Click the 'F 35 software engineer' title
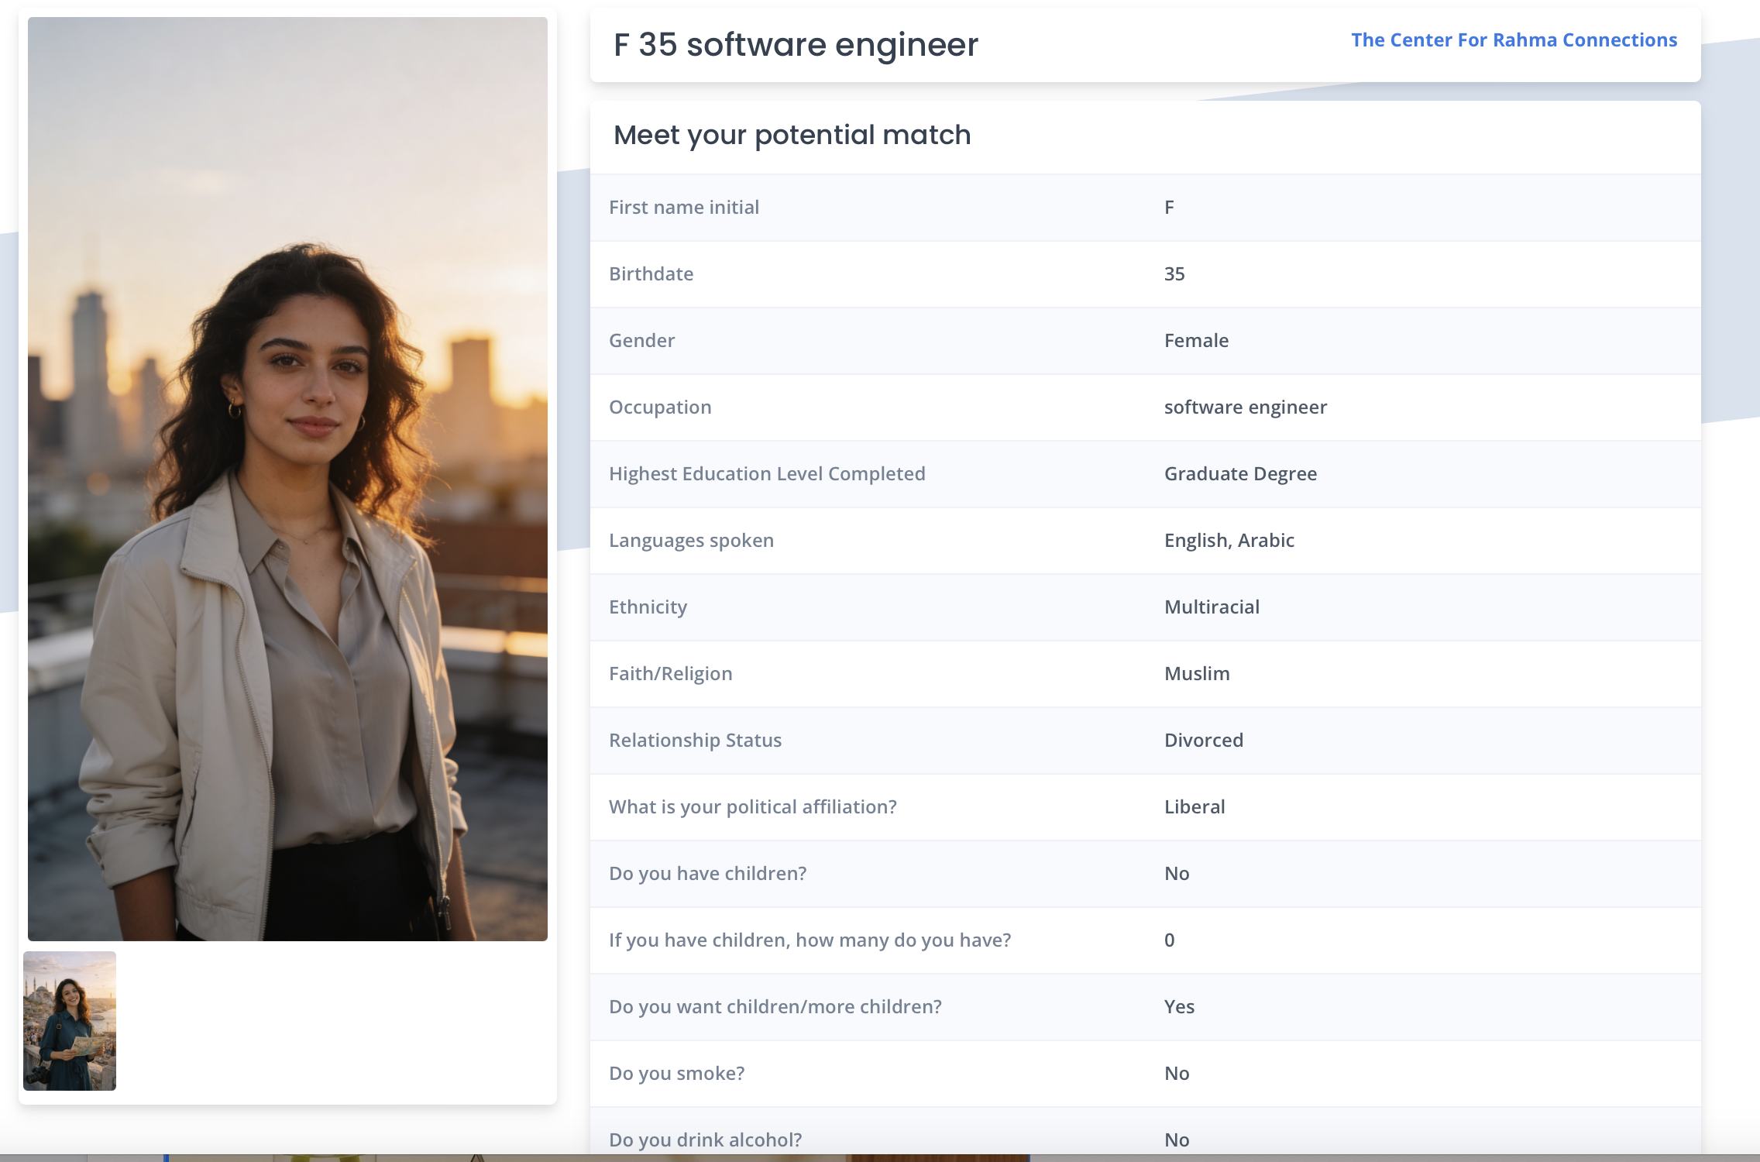 click(x=796, y=45)
